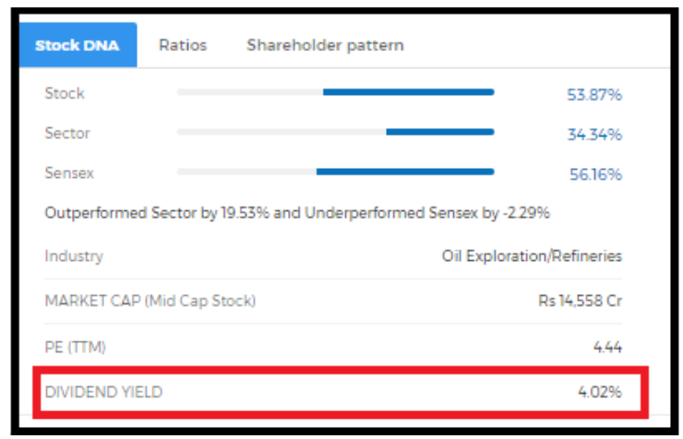Click the MARKET CAP (Mid Cap Stock) label
683x439 pixels.
point(150,301)
